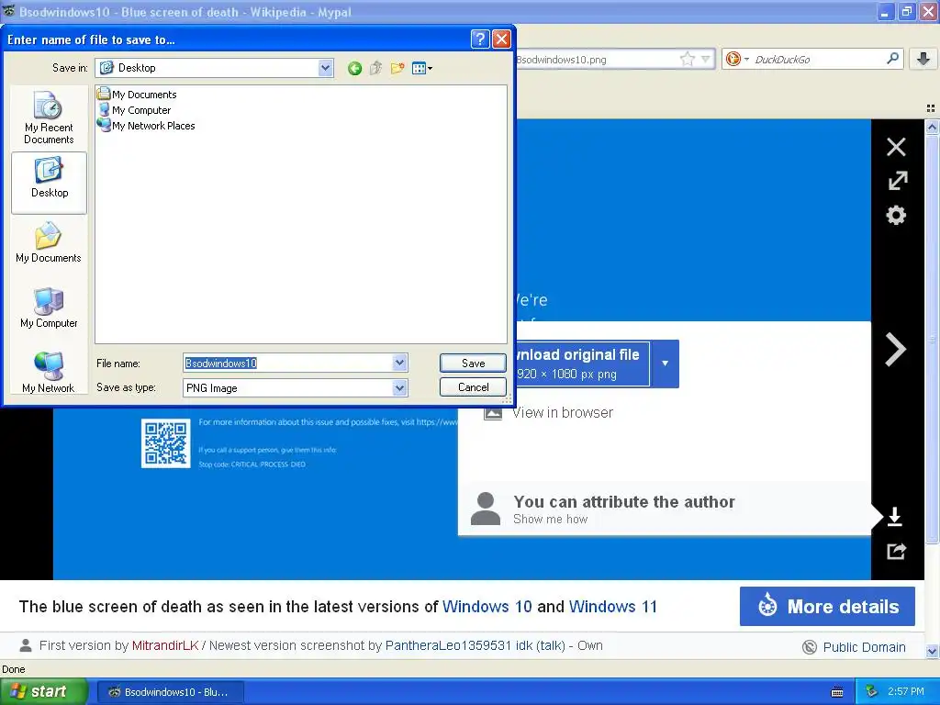Click the 2:57 PM clock
The height and width of the screenshot is (705, 940).
pos(906,691)
